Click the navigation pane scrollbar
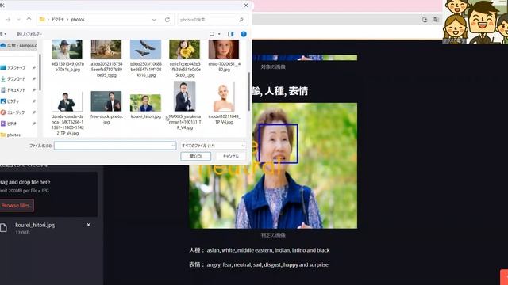The height and width of the screenshot is (285, 508). pyautogui.click(x=40, y=73)
